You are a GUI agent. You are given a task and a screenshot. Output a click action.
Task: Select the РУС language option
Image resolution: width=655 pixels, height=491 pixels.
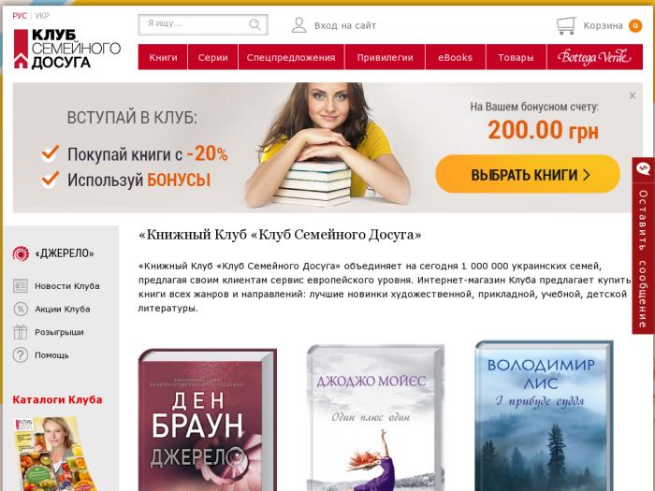pyautogui.click(x=20, y=16)
